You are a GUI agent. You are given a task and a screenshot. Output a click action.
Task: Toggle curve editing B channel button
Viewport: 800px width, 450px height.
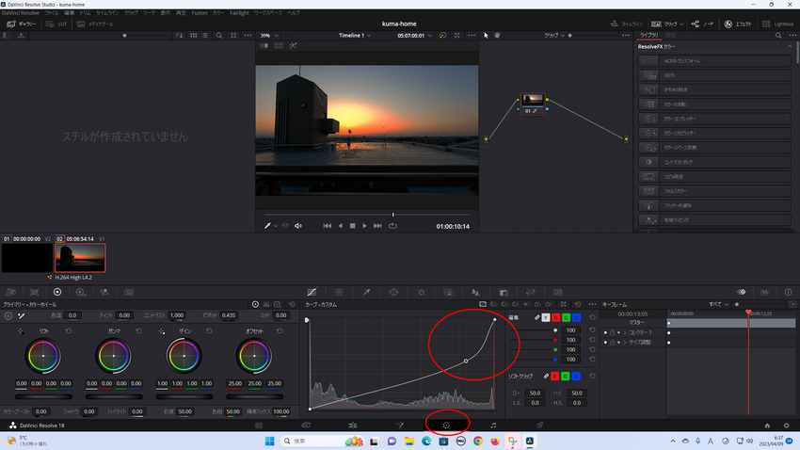coord(576,317)
